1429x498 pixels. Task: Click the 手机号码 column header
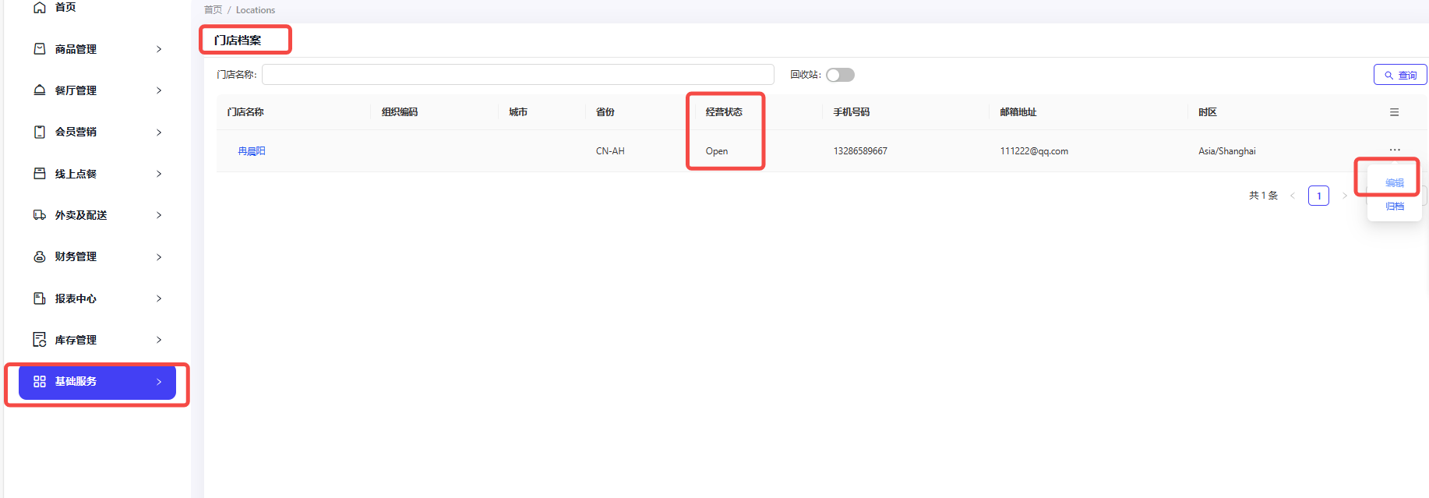click(x=852, y=112)
